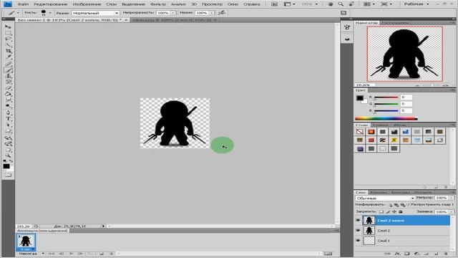Toggle lock position

(x=394, y=212)
